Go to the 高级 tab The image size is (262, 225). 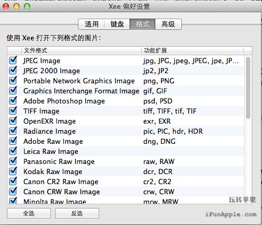(x=168, y=24)
